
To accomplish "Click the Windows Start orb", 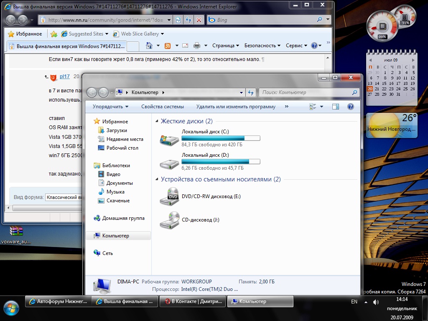I will (x=11, y=308).
